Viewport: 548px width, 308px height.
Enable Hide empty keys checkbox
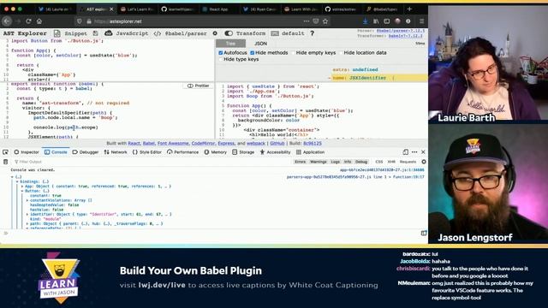(x=293, y=53)
